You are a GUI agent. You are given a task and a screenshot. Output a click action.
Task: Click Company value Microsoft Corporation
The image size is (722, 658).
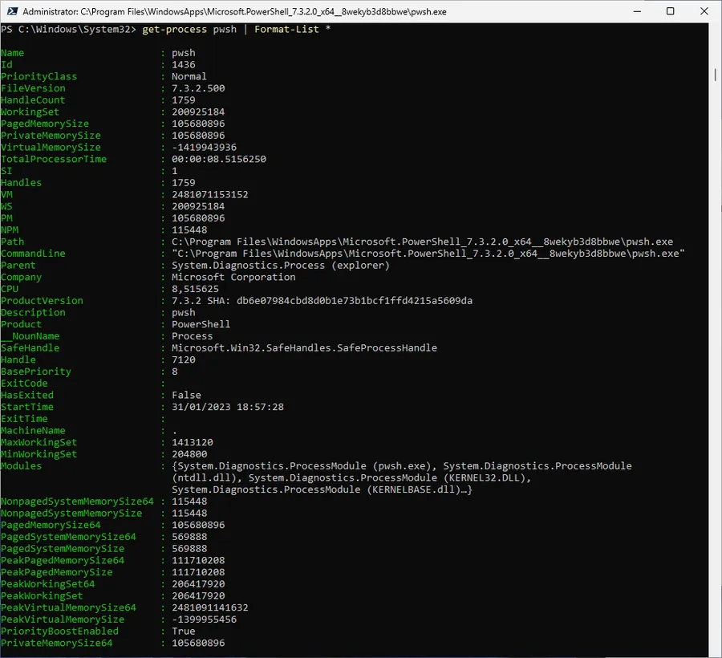coord(233,277)
